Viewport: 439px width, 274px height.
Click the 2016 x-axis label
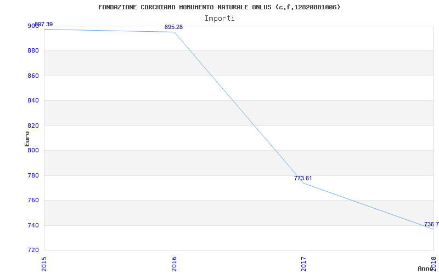click(174, 264)
